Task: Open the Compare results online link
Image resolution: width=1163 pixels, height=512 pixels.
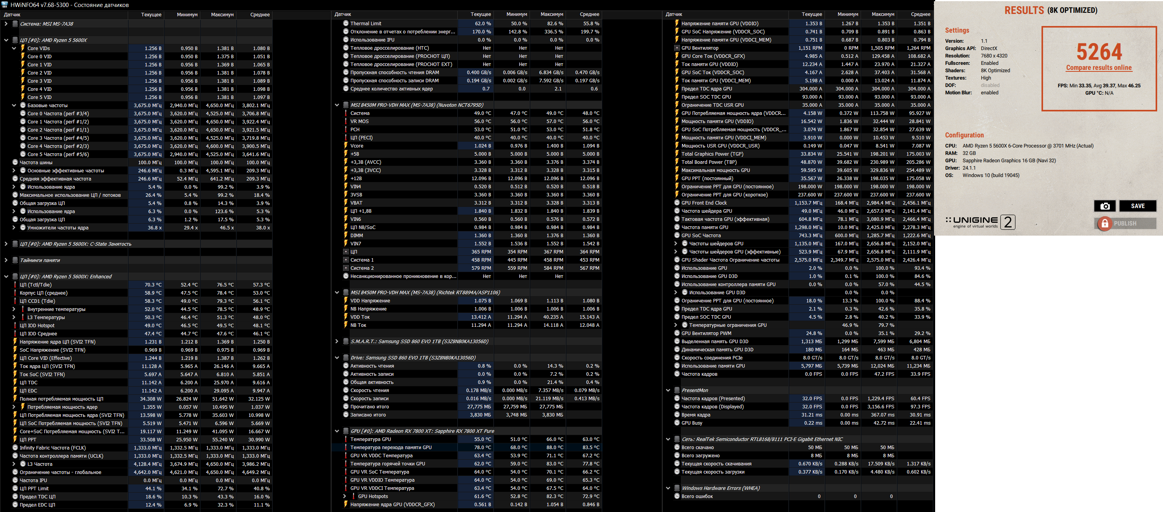Action: click(1099, 68)
